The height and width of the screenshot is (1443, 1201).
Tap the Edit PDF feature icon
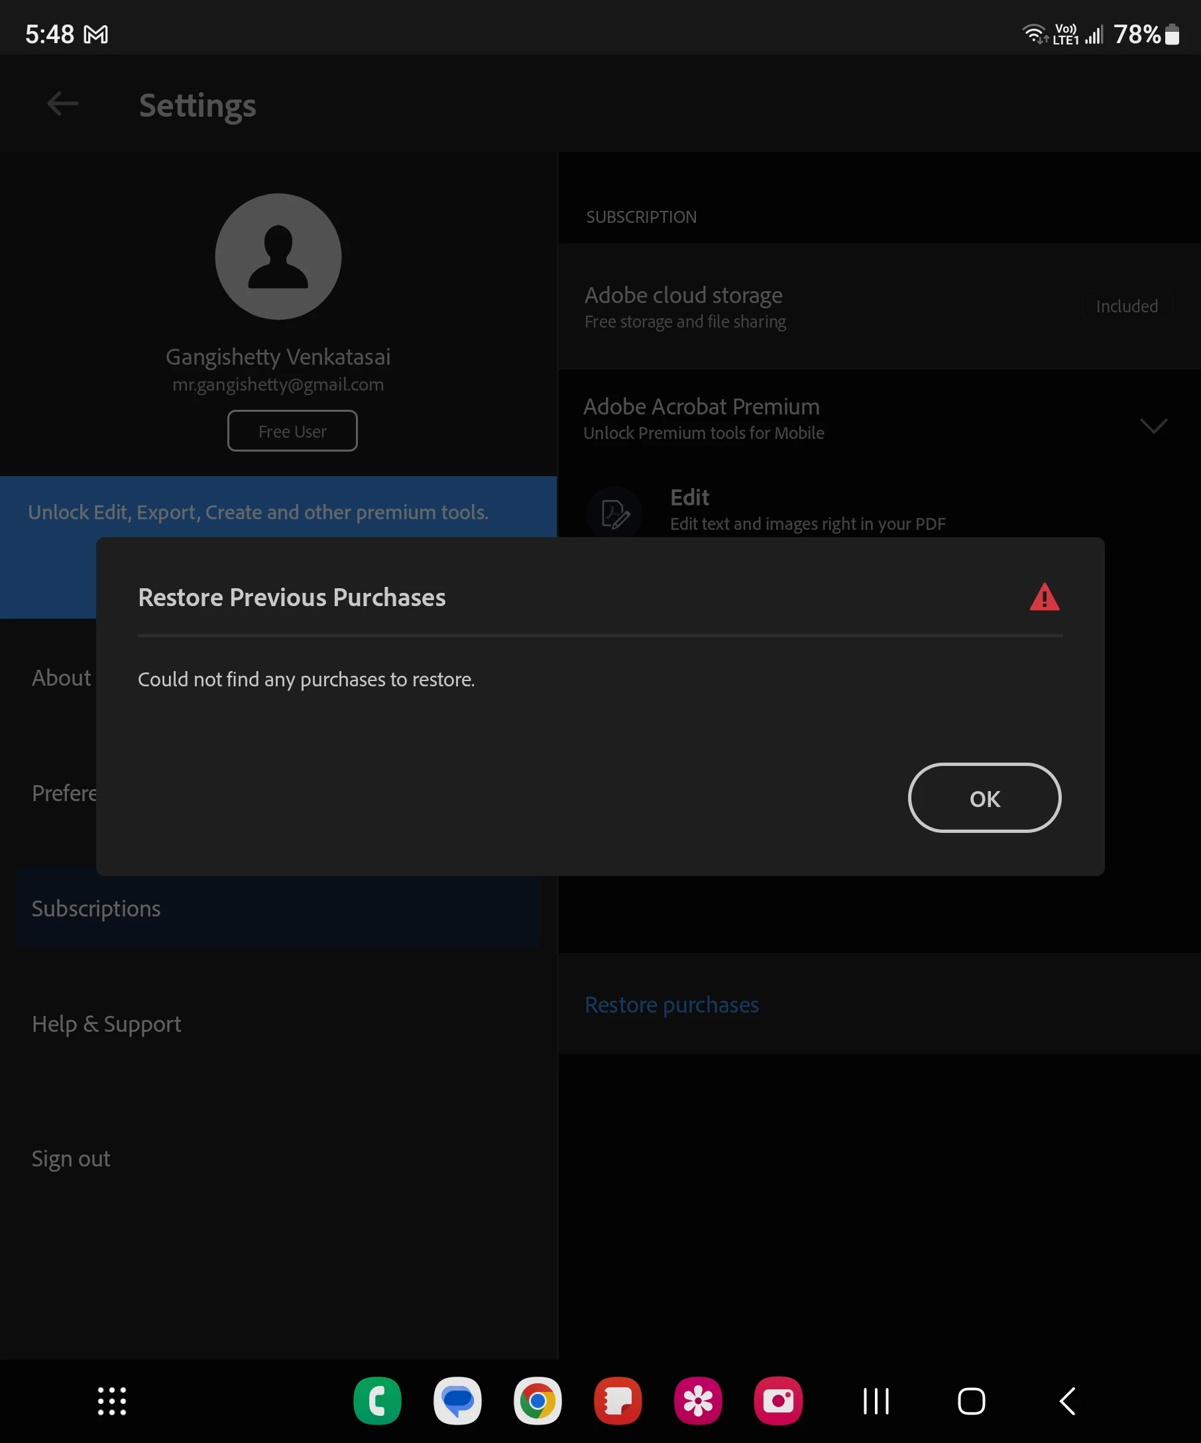point(614,513)
